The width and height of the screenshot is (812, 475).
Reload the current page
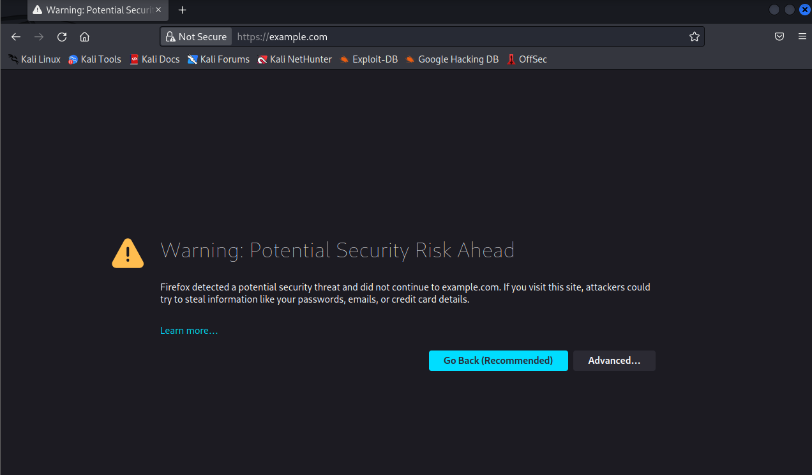click(x=62, y=37)
